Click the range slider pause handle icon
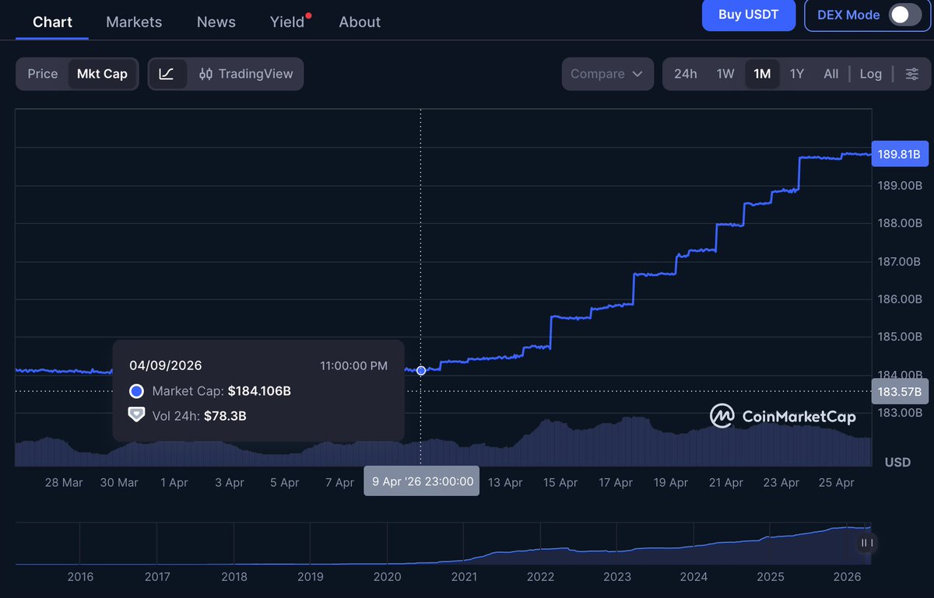934x598 pixels. pos(866,543)
